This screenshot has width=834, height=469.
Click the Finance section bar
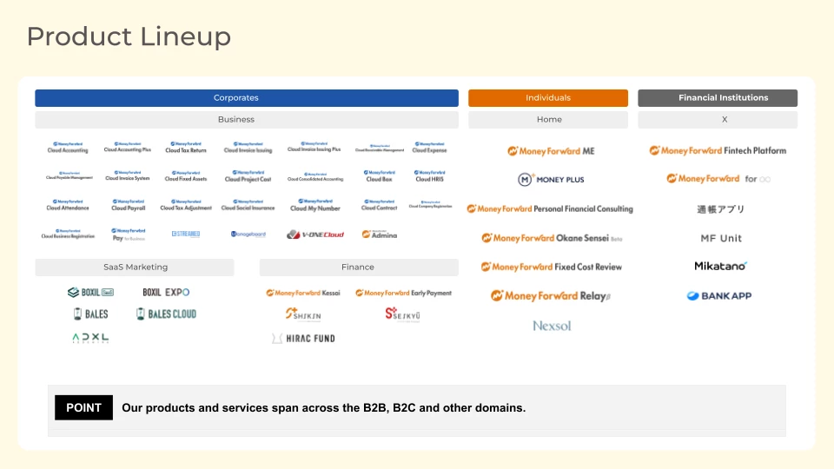[x=359, y=267]
